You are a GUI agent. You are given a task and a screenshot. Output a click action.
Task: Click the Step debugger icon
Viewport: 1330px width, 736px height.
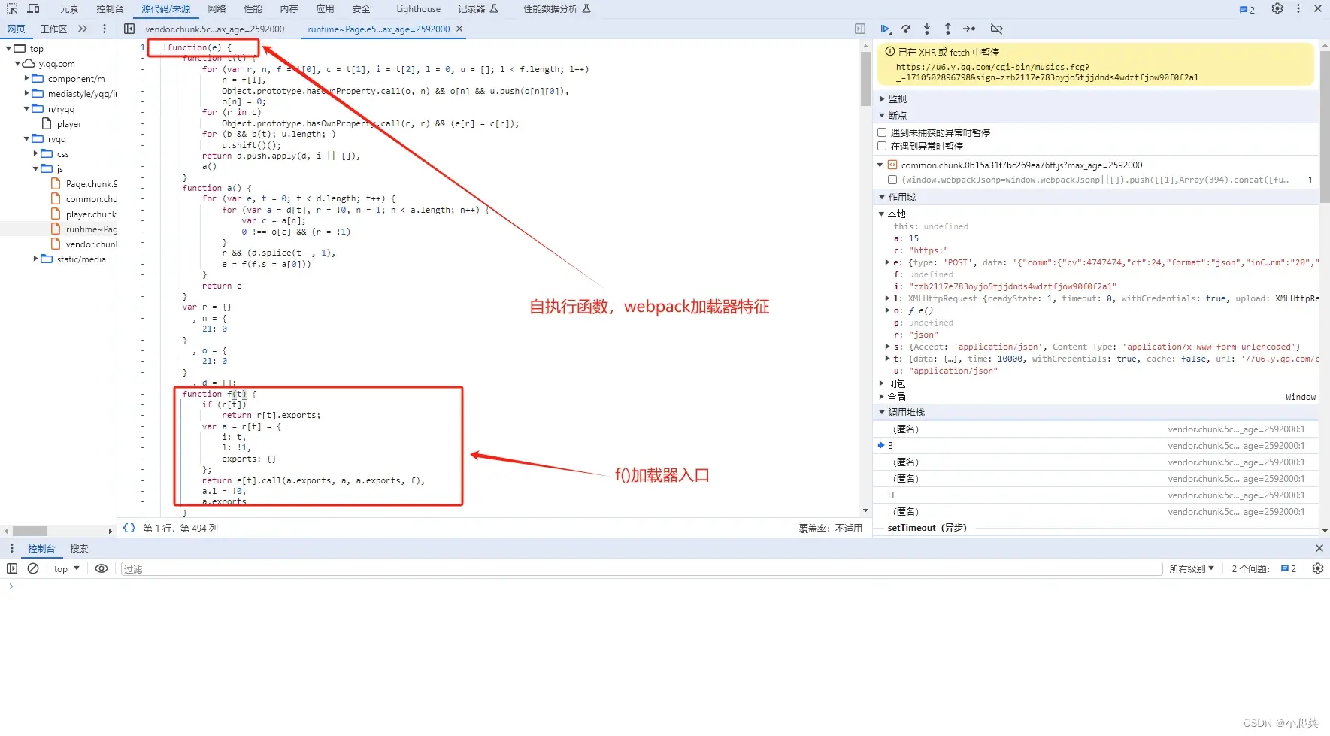point(969,29)
